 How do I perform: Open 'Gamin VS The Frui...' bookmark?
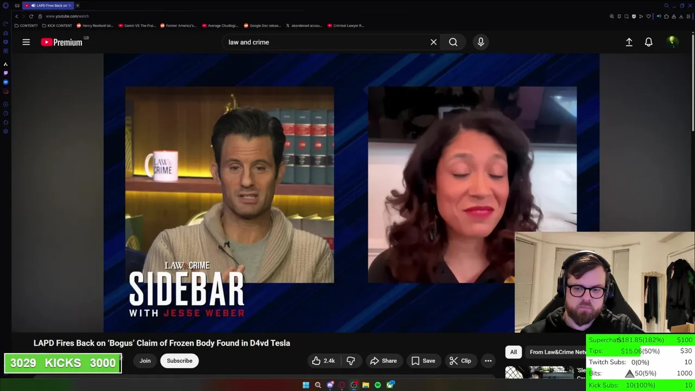pos(137,26)
